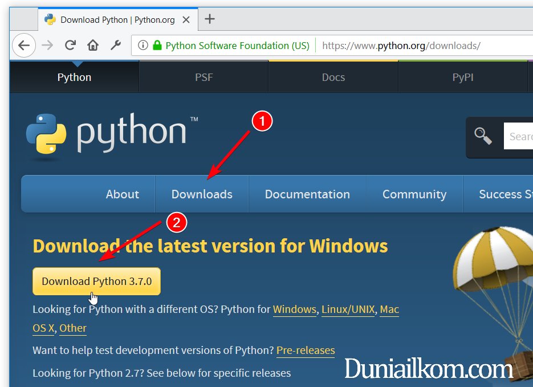Click the Download Python 3.7.0 button
The image size is (533, 387).
click(x=96, y=281)
